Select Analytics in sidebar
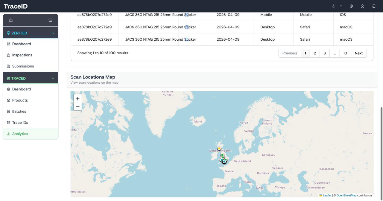This screenshot has height=201, width=383. tap(31, 134)
